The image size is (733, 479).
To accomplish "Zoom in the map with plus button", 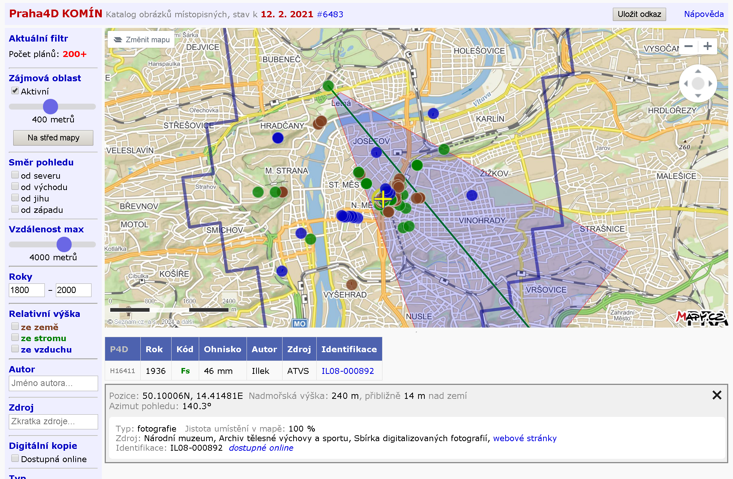I will [x=708, y=46].
